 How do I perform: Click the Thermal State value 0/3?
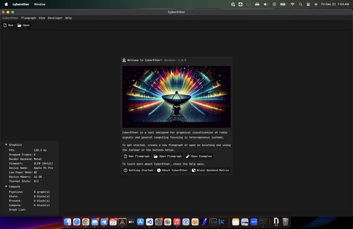click(x=36, y=181)
